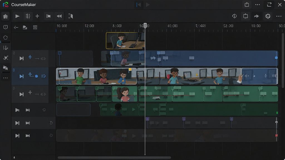Viewport: 285px width, 160px height.
Task: Click the back arrow above the track headers
Action: (16, 27)
